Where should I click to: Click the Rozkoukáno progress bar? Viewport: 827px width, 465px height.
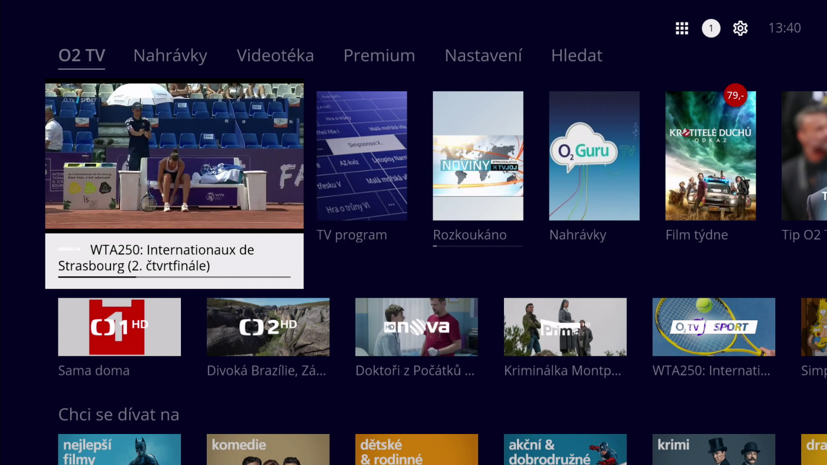coord(478,246)
